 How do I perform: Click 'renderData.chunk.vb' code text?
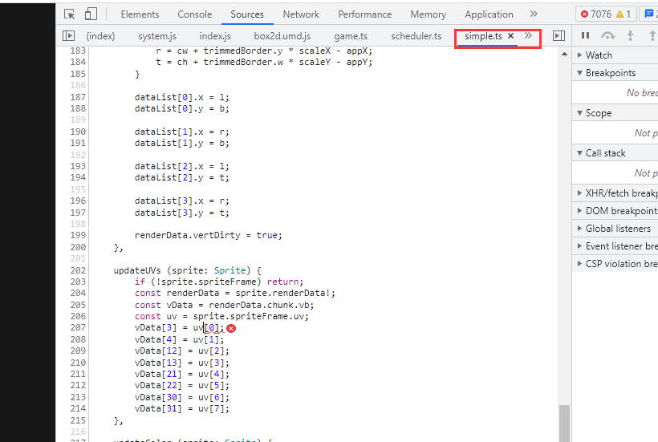259,305
